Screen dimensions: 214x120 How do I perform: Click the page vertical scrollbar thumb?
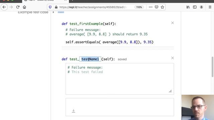[x=212, y=67]
